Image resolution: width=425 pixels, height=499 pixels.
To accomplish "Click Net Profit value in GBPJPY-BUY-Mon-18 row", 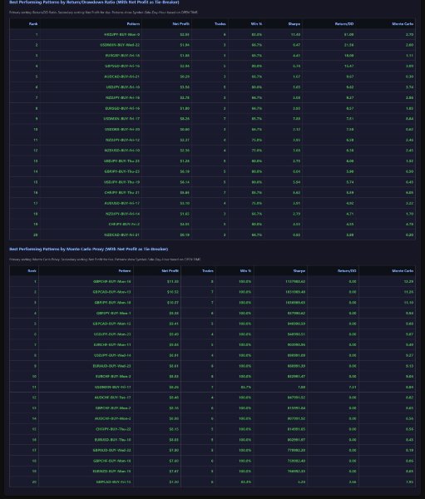I will point(173,303).
